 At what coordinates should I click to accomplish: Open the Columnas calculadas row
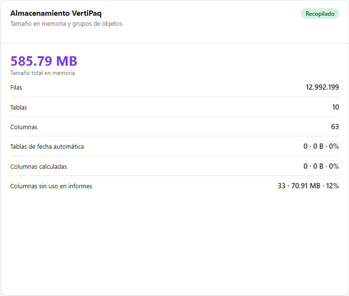[174, 166]
